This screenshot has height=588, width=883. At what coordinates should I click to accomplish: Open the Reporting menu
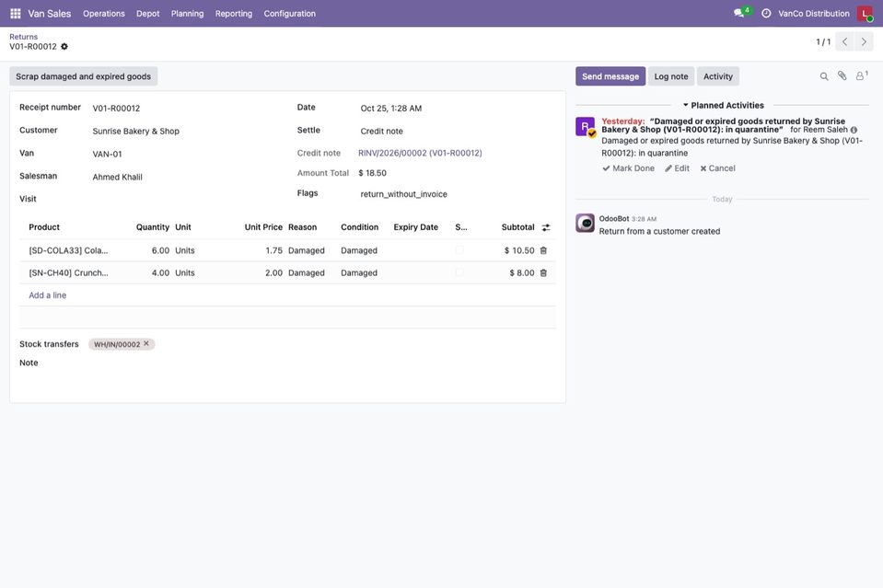click(x=234, y=14)
